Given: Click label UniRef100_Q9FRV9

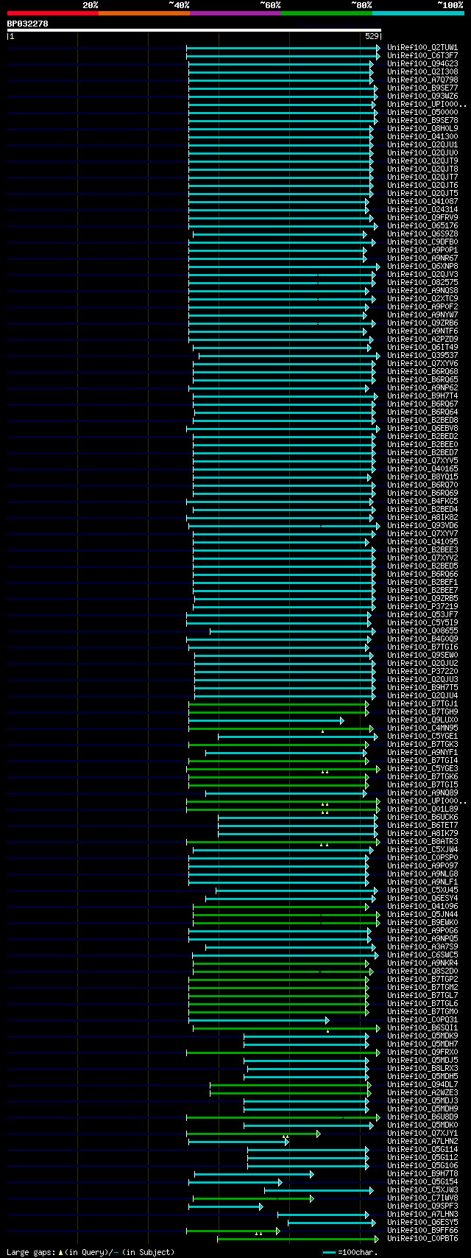Looking at the screenshot, I should tap(422, 217).
